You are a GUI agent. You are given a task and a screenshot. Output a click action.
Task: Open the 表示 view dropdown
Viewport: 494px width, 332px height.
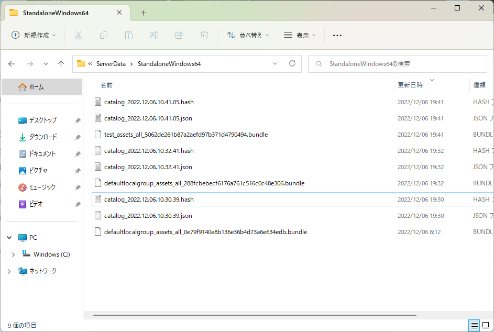pyautogui.click(x=300, y=35)
